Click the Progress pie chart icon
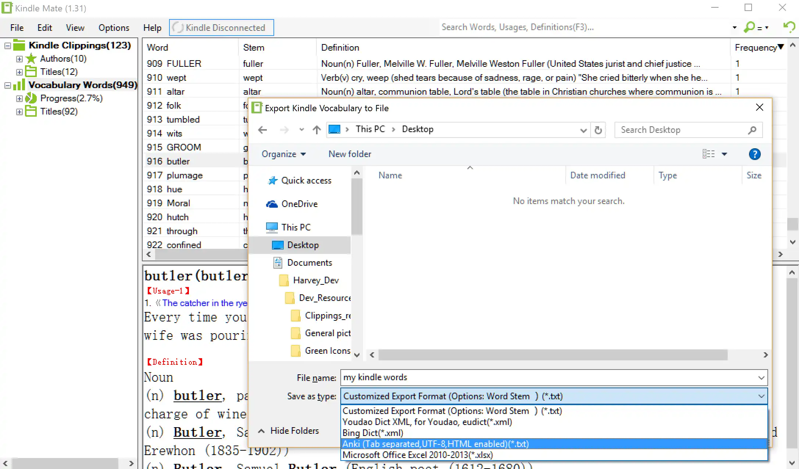 pos(31,98)
